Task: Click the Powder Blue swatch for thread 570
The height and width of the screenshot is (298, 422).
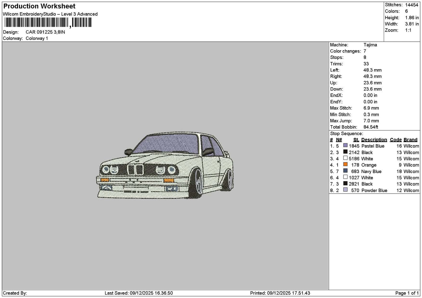Action: pos(345,190)
